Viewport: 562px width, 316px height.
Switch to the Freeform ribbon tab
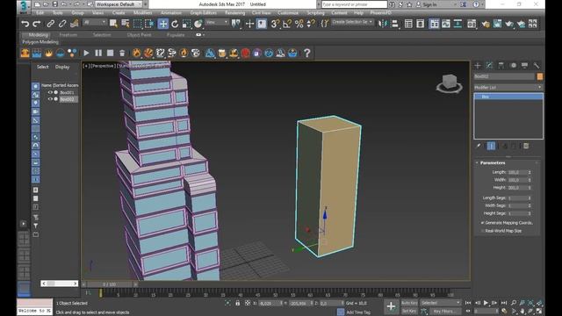click(x=68, y=35)
